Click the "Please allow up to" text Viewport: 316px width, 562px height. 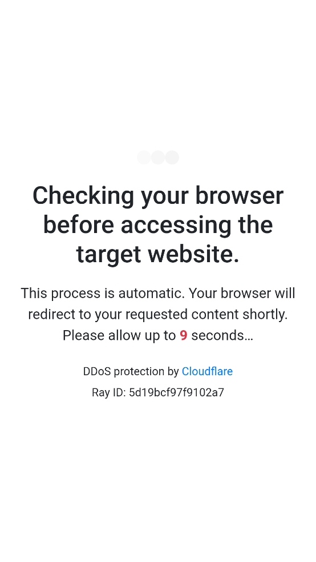point(119,335)
